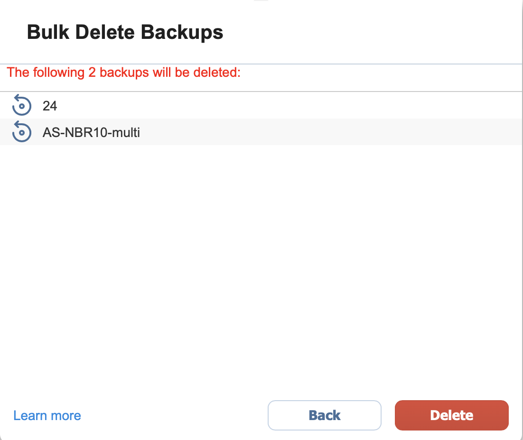523x440 pixels.
Task: Select the AS-NBR10-multi backup name
Action: click(x=91, y=132)
